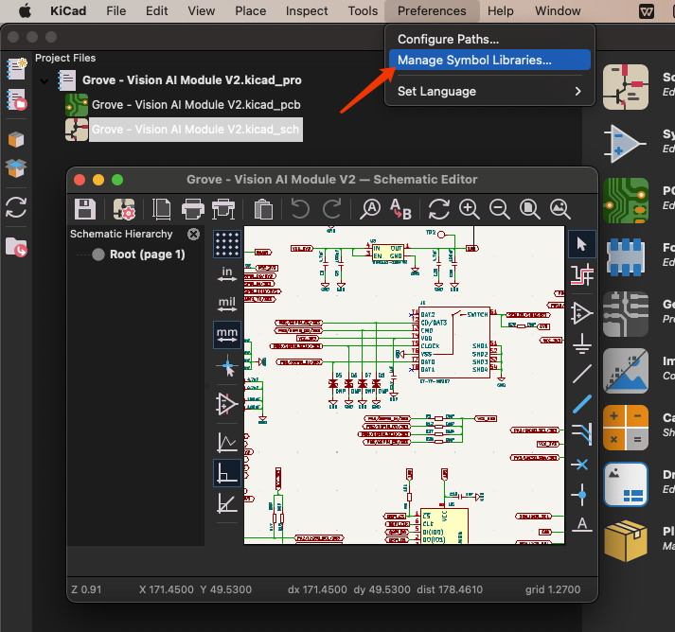Click the New Project icon in left sidebar

point(16,69)
